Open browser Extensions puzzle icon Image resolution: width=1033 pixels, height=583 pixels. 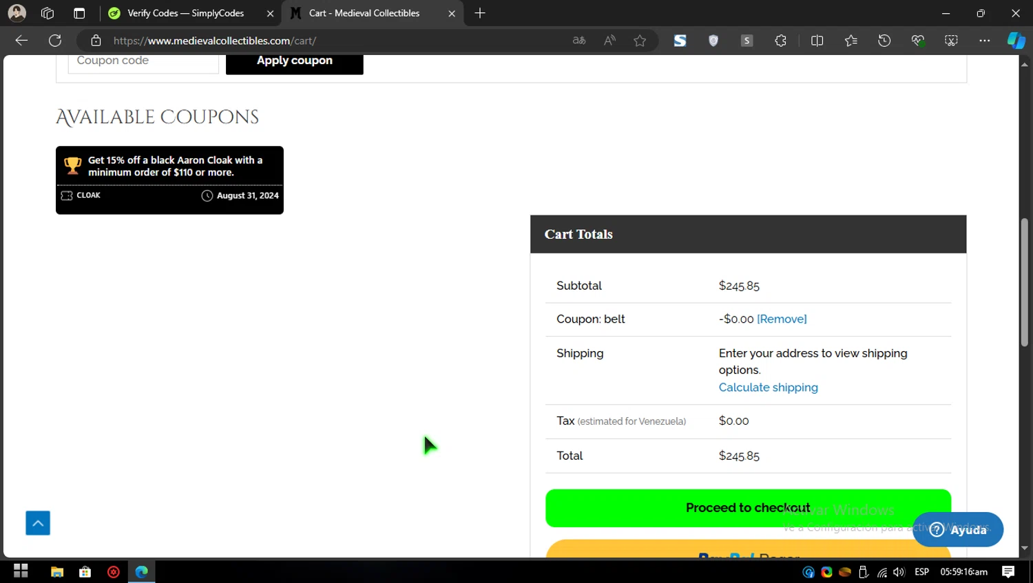coord(780,41)
